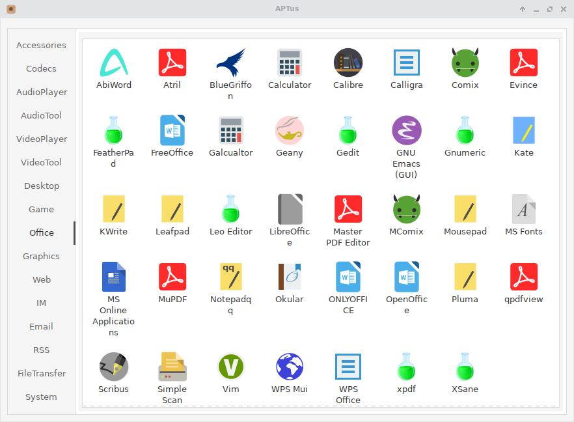The image size is (574, 422).
Task: Switch to the Accessories category
Action: pos(42,45)
